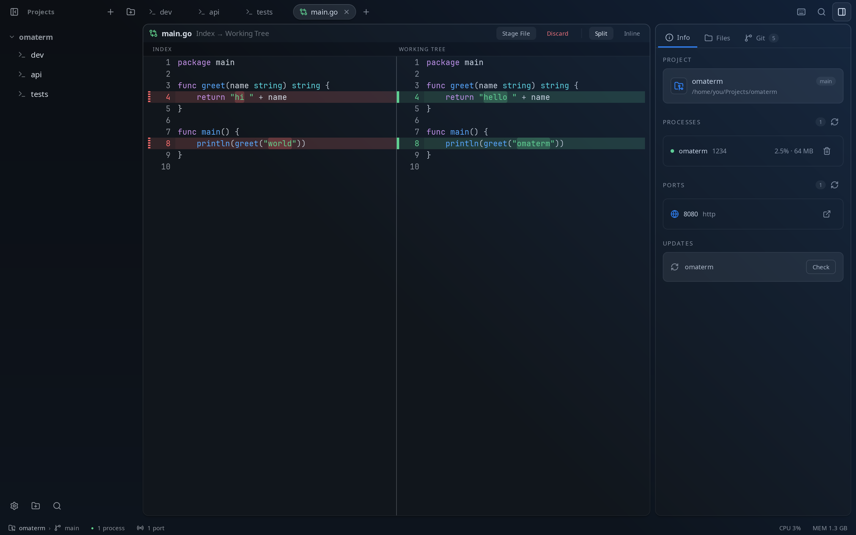This screenshot has width=856, height=535.
Task: Switch to the Git panel tab
Action: (761, 38)
